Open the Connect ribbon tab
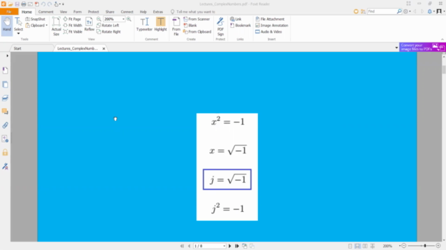 coord(127,12)
